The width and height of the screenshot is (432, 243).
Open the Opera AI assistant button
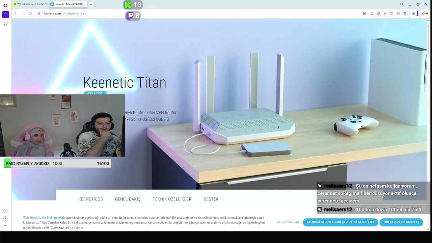coord(425,13)
